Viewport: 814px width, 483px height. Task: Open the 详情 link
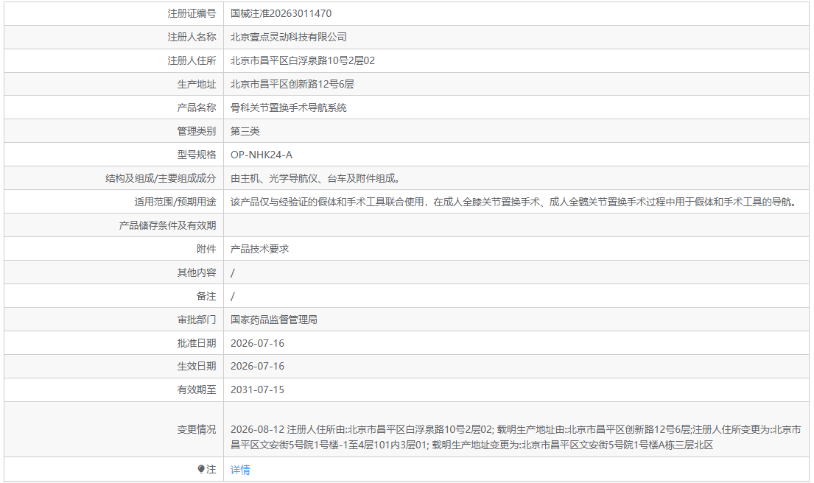(240, 470)
